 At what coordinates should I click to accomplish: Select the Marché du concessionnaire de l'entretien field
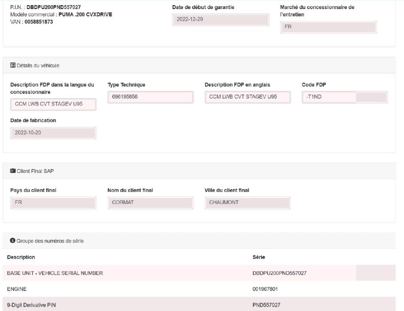(328, 27)
